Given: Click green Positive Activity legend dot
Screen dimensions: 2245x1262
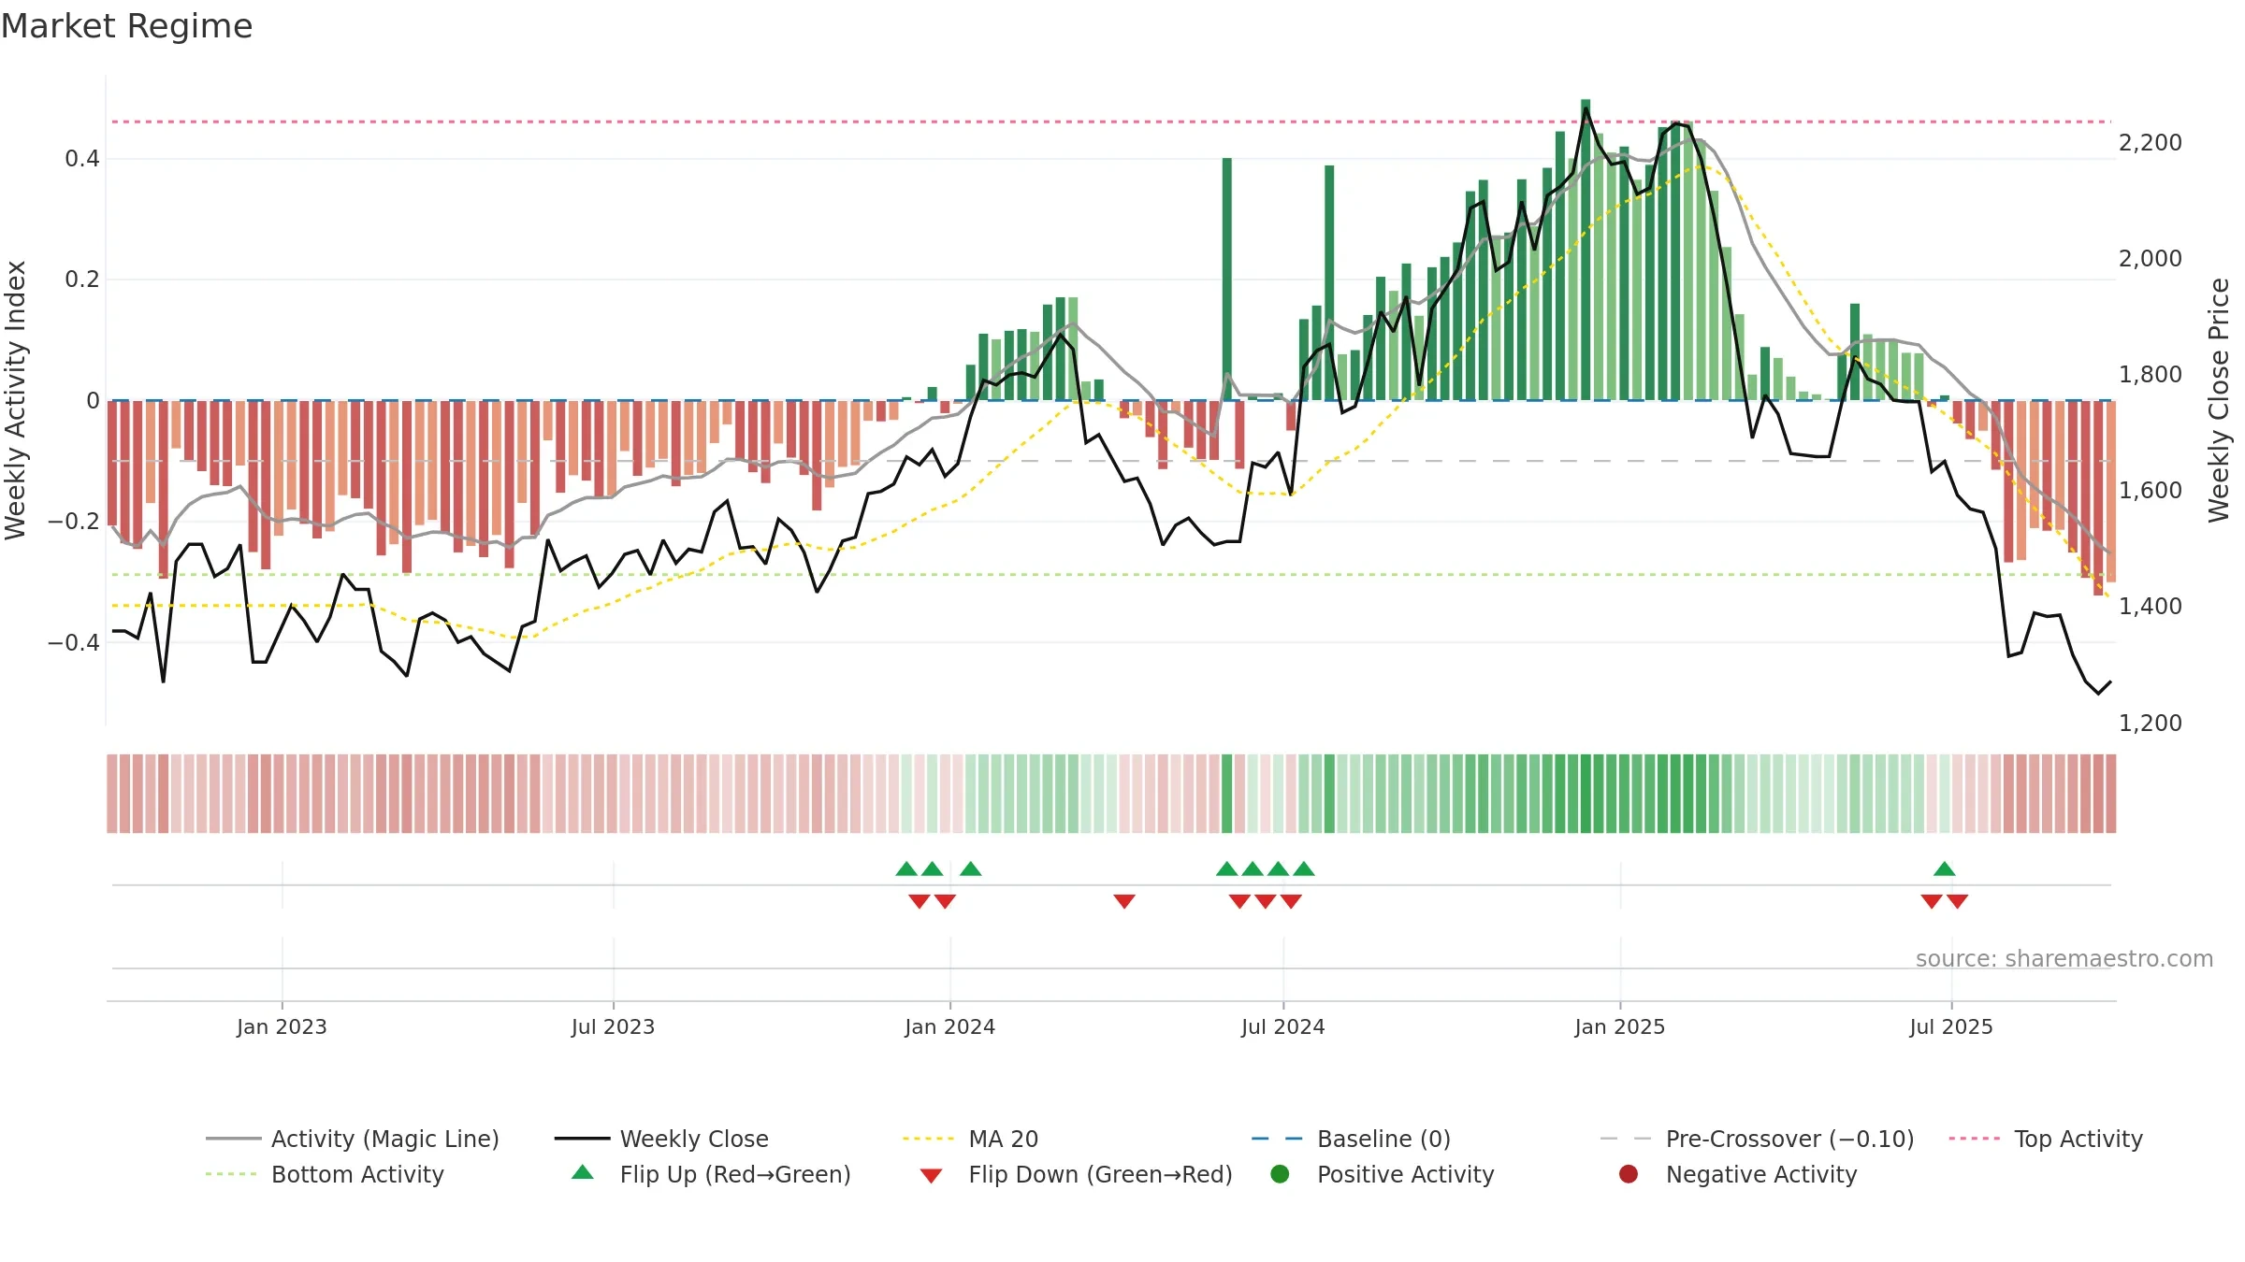Looking at the screenshot, I should point(1280,1174).
